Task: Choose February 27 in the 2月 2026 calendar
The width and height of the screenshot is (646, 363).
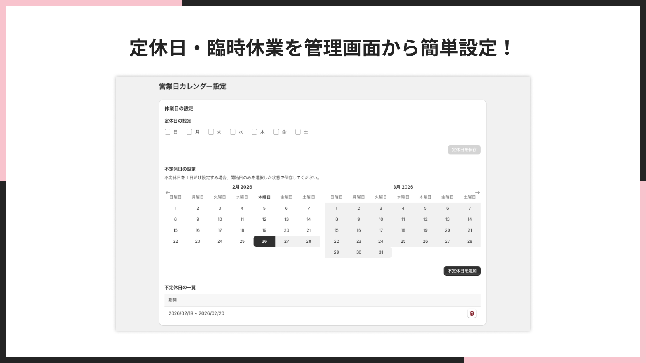Action: 287,241
